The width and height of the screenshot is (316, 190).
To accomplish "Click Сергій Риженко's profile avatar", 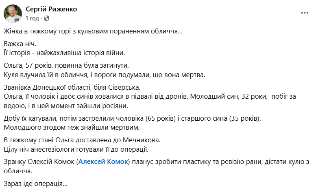I will [x=13, y=13].
